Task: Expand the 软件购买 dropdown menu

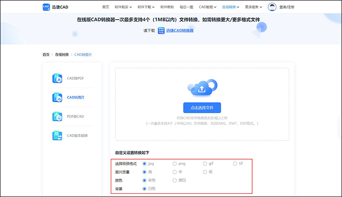Action: click(123, 7)
